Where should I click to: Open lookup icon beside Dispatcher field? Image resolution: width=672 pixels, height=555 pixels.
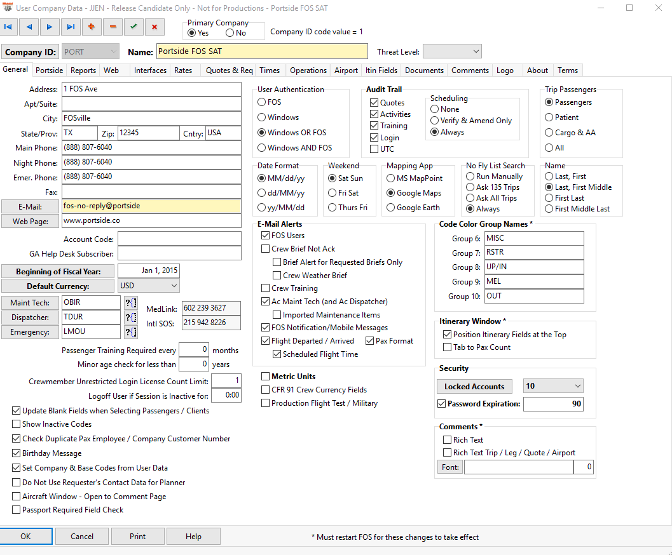[130, 318]
